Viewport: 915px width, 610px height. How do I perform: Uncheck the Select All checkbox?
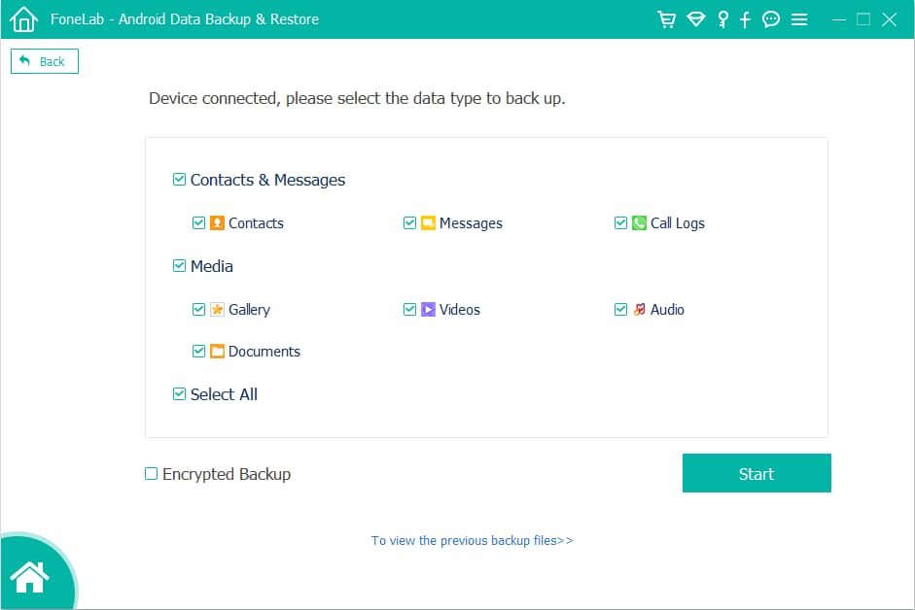(x=179, y=393)
